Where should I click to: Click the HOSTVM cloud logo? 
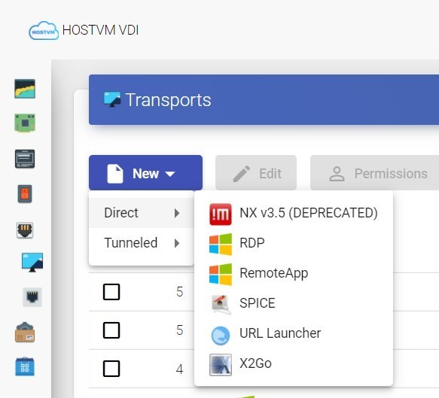tap(44, 31)
